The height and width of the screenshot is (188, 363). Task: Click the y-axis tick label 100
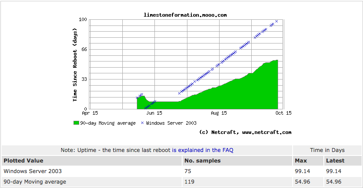click(83, 19)
